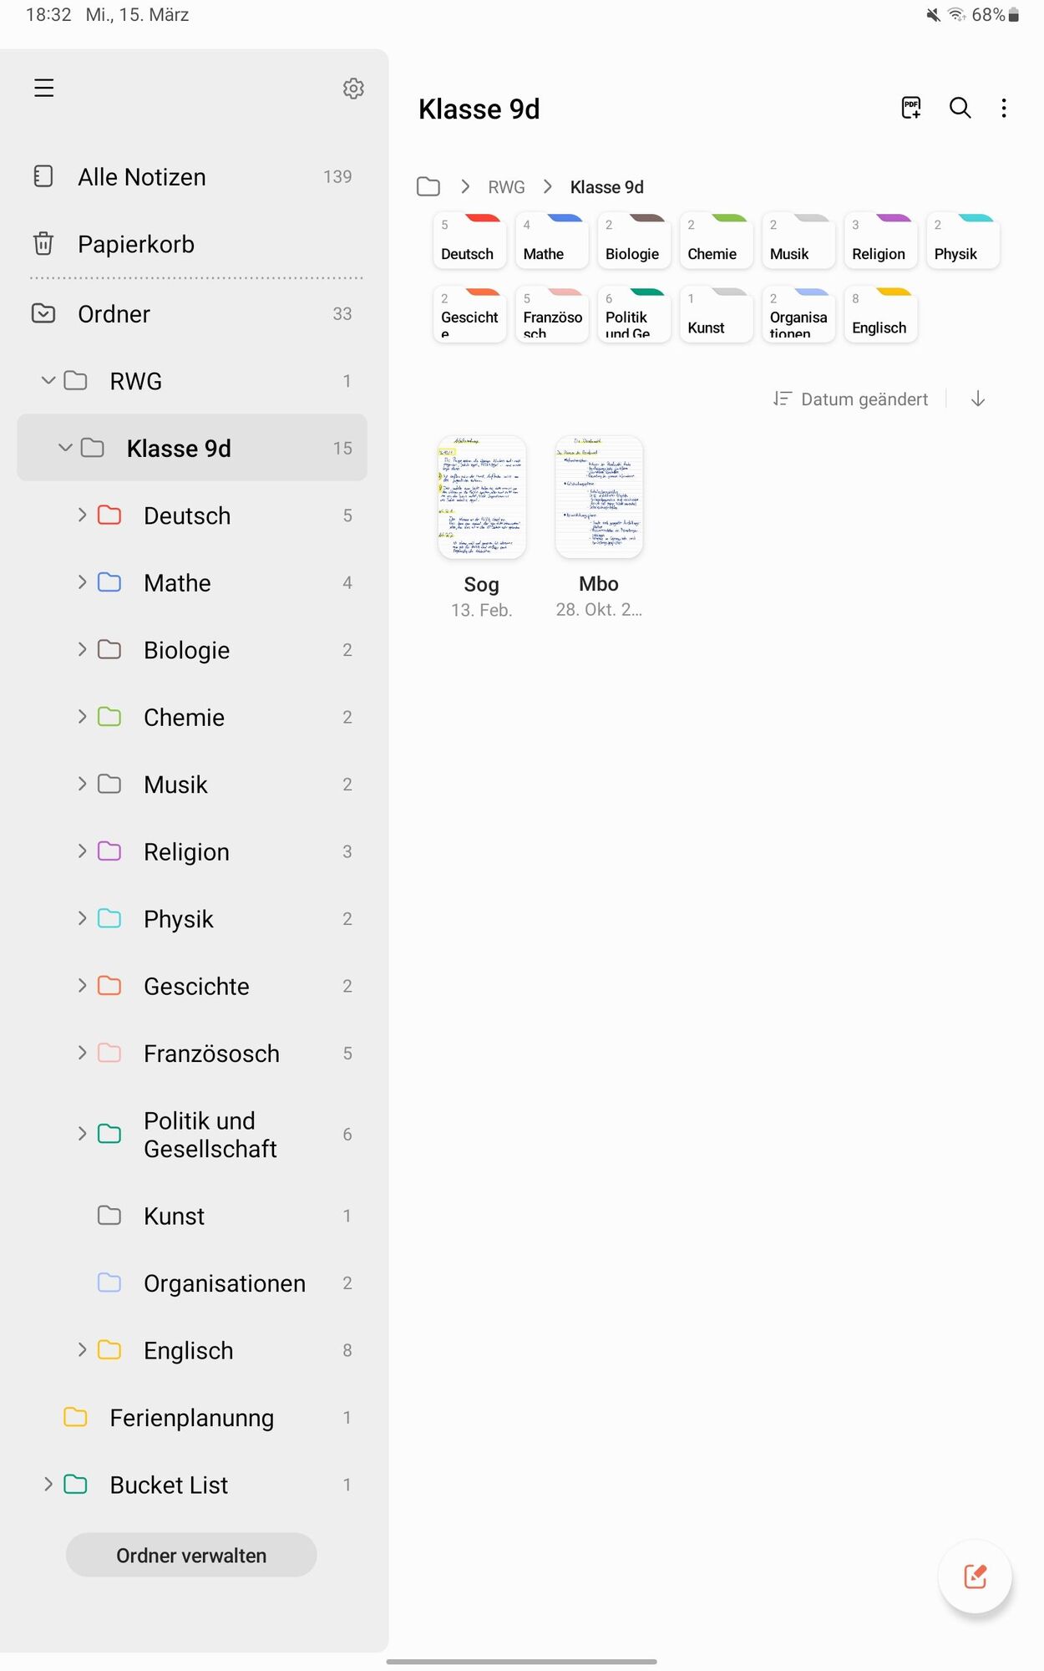
Task: Expand the Bucket List folder
Action: (x=48, y=1485)
